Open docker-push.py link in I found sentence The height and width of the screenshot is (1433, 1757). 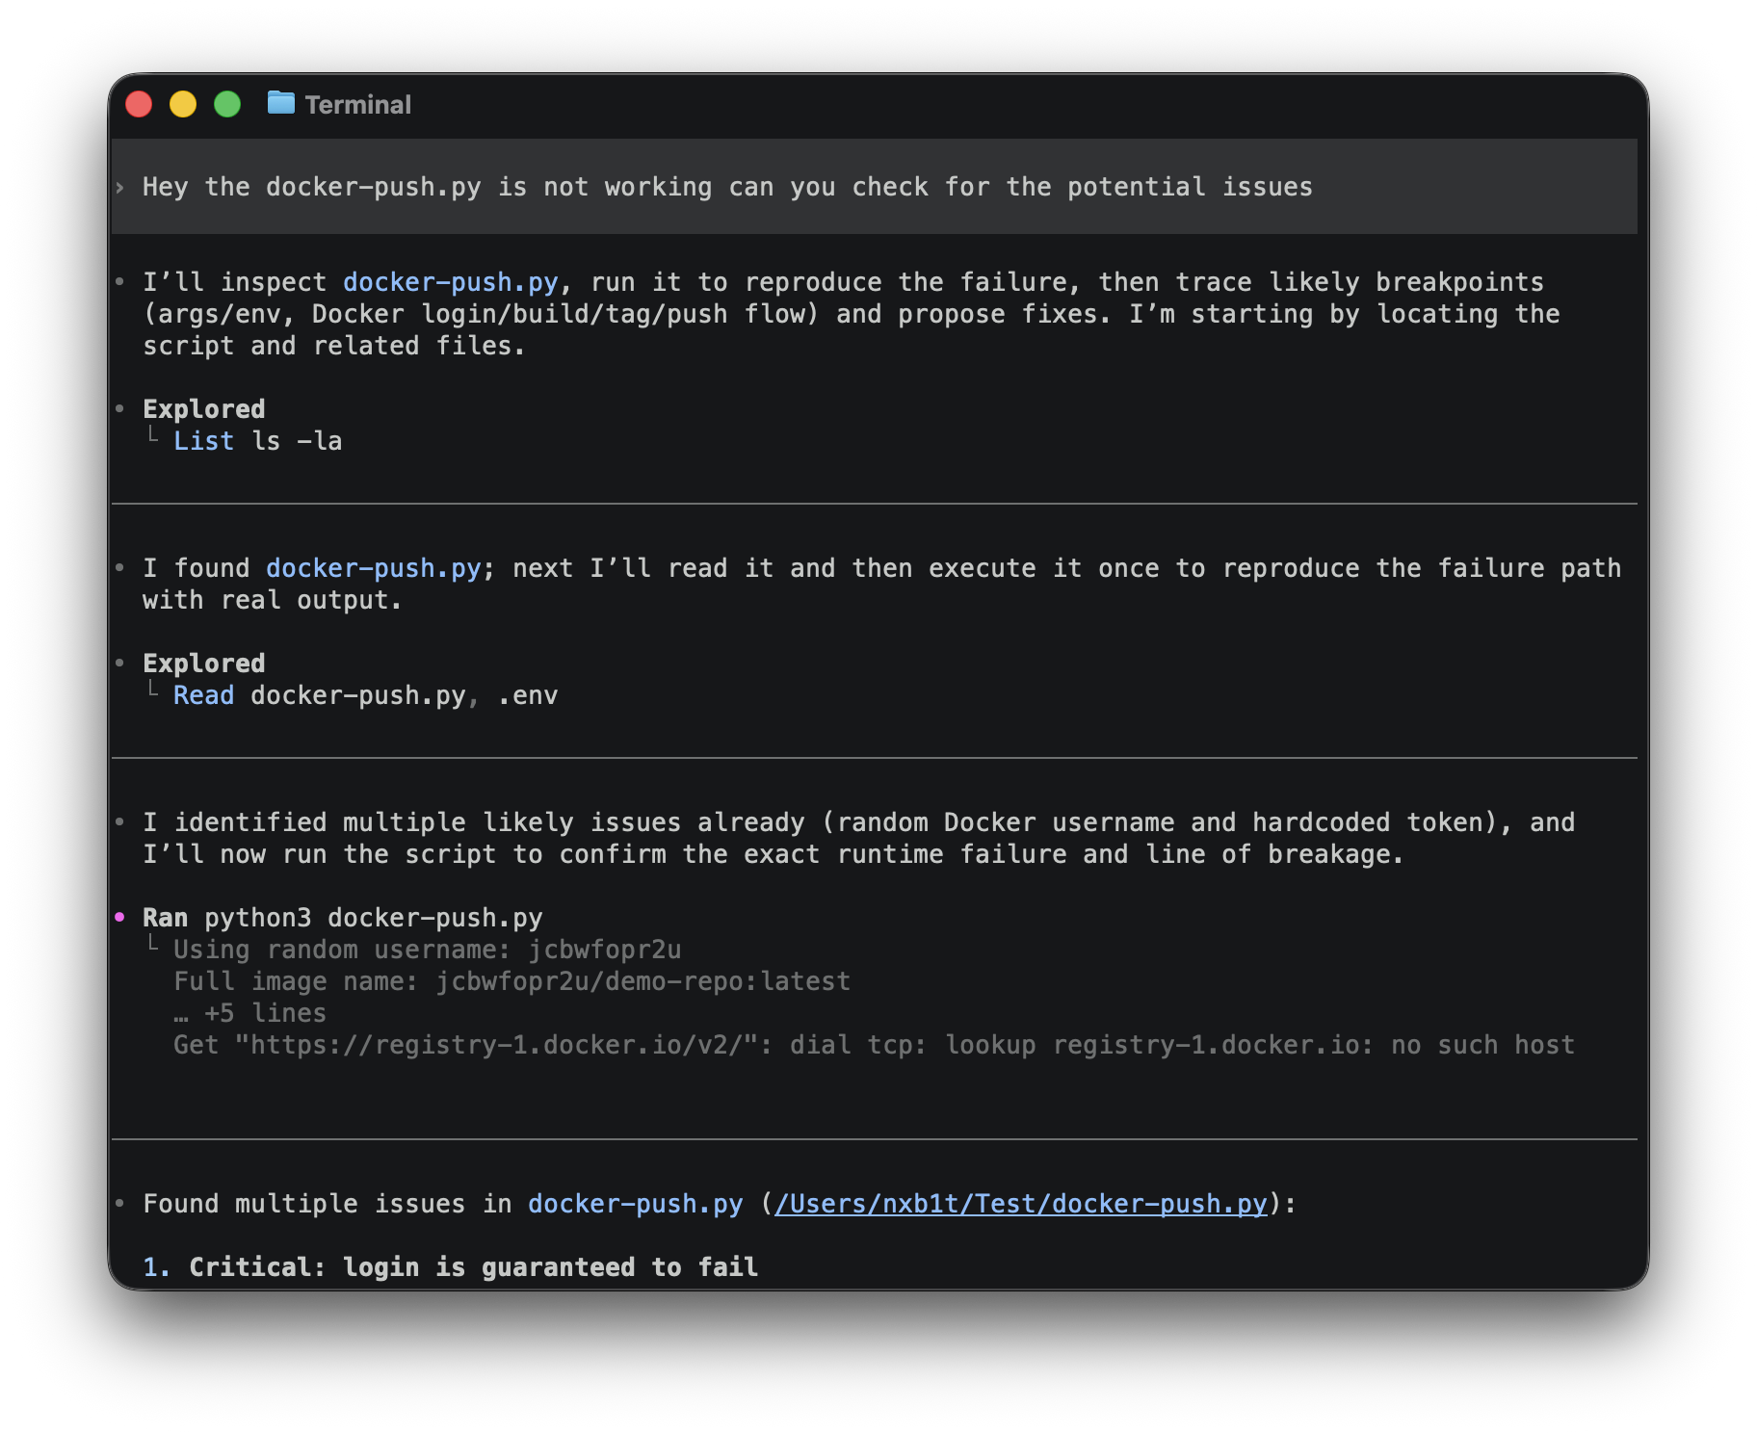(373, 568)
